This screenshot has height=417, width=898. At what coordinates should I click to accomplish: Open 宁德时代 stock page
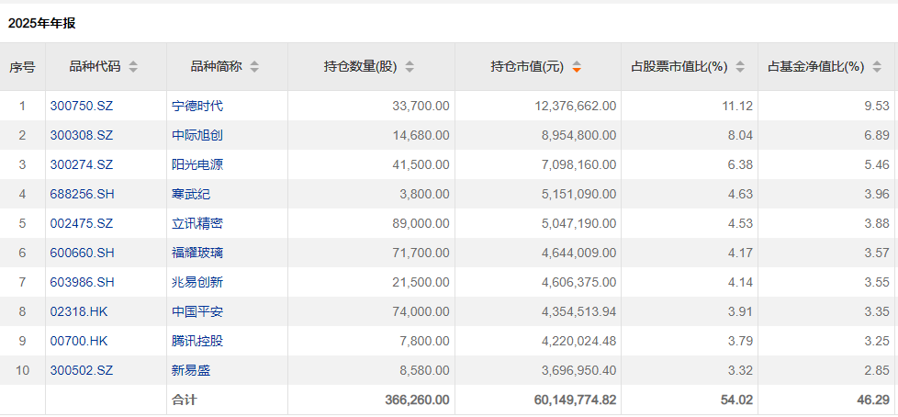click(x=197, y=106)
